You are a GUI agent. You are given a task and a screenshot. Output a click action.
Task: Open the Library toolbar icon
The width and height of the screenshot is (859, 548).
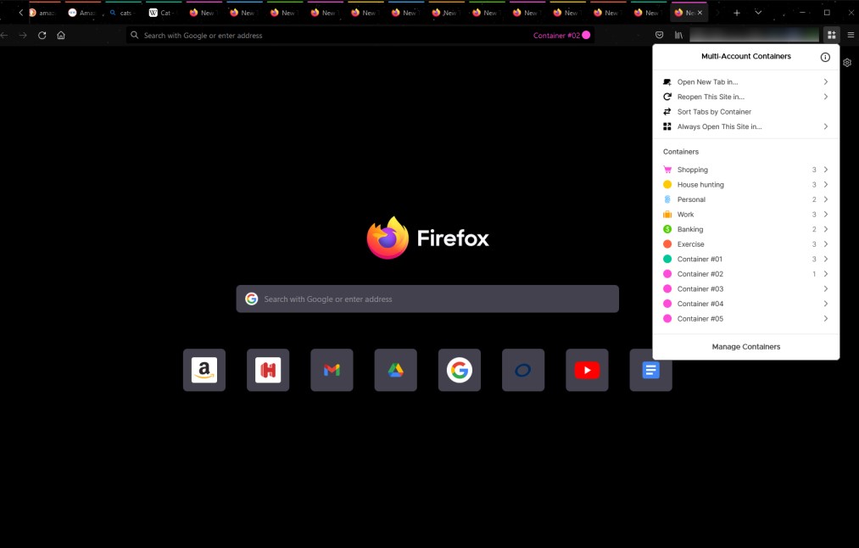click(678, 35)
